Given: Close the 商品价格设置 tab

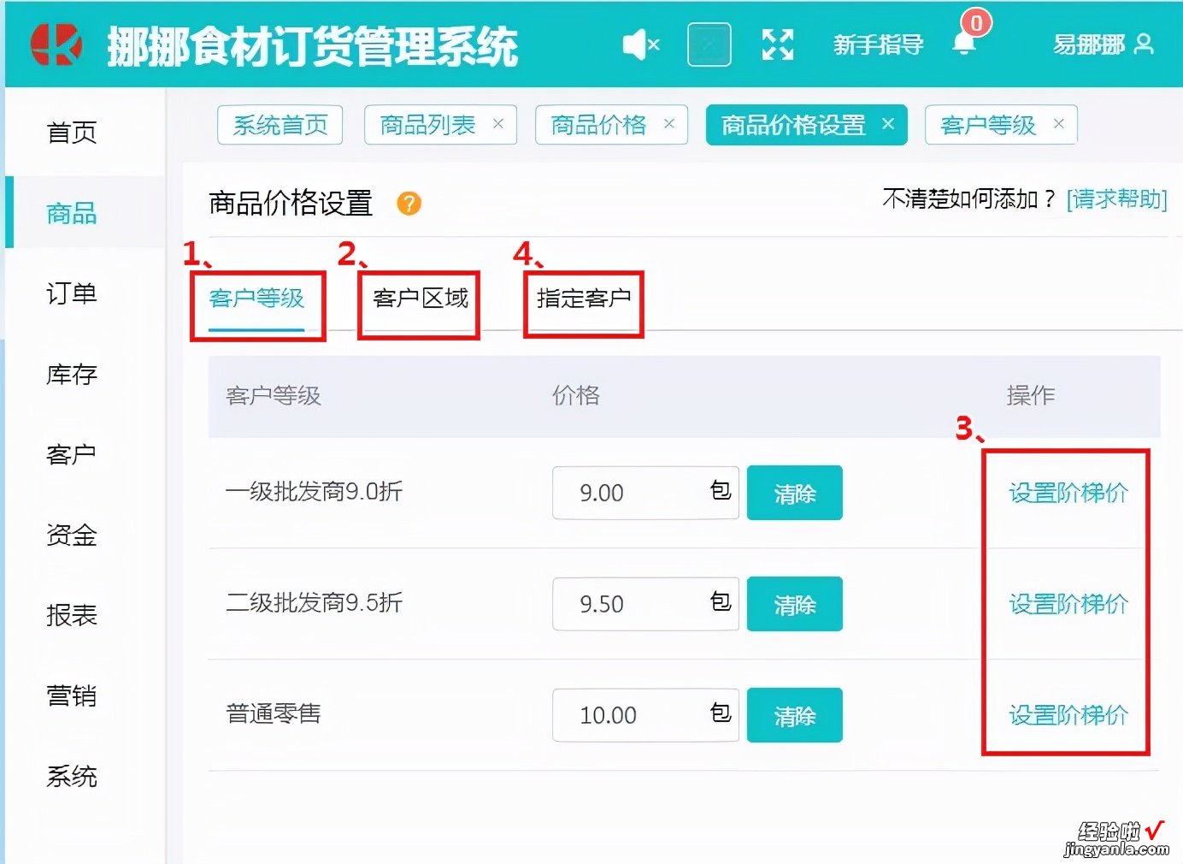Looking at the screenshot, I should (888, 124).
